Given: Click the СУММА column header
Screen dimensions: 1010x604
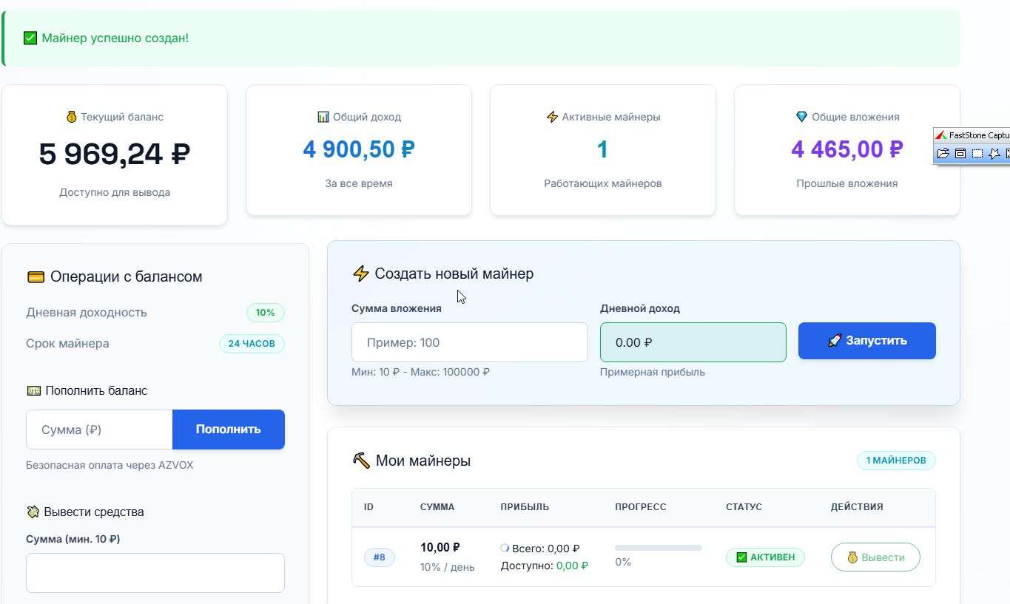Looking at the screenshot, I should [x=437, y=507].
